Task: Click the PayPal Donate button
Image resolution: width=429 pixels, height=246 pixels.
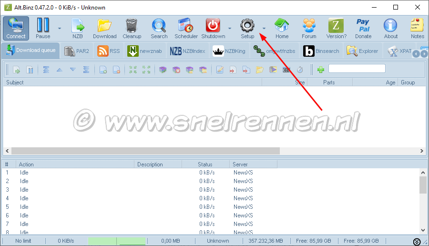Action: [x=363, y=28]
